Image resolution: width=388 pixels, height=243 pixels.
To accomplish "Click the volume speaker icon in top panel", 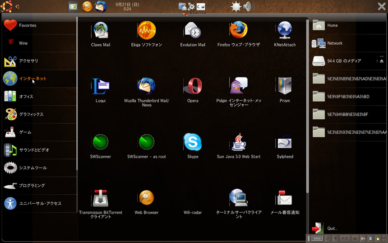I will point(248,6).
